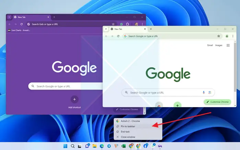Open Telegram from the taskbar
The image size is (240, 150).
(x=109, y=146)
